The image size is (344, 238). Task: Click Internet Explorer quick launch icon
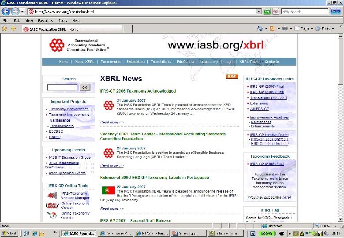[34, 234]
